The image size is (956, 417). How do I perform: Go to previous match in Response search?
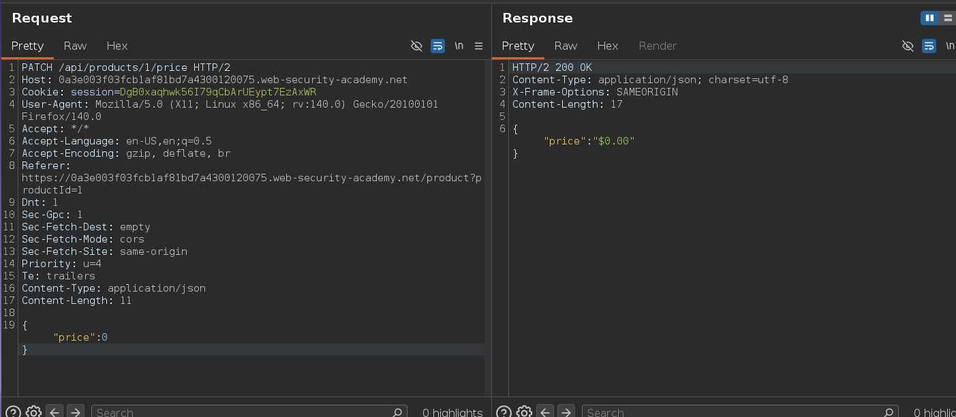(x=545, y=412)
